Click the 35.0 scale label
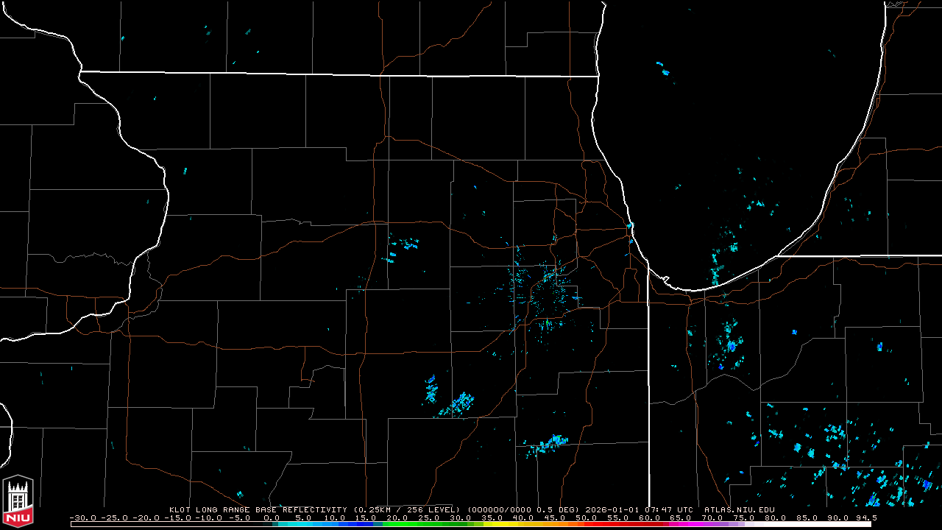 click(492, 517)
